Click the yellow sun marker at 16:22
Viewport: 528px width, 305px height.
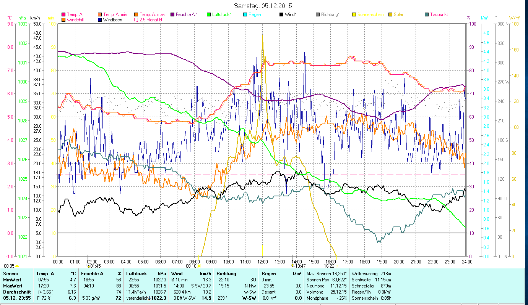tap(337, 266)
